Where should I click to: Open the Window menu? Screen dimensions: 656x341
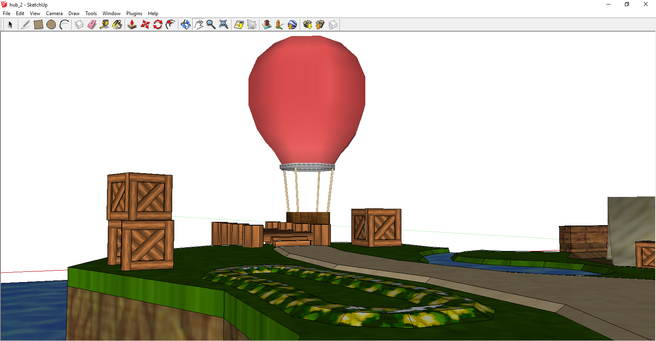coord(112,14)
